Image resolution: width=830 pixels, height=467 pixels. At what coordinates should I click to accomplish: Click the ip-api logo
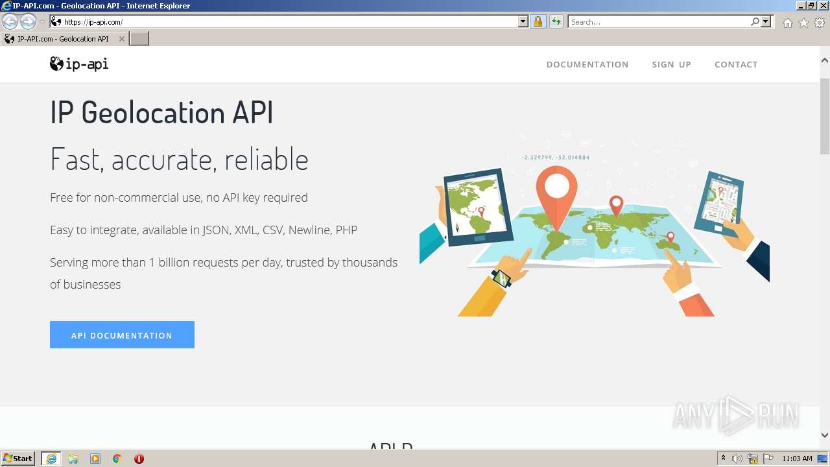pyautogui.click(x=79, y=64)
